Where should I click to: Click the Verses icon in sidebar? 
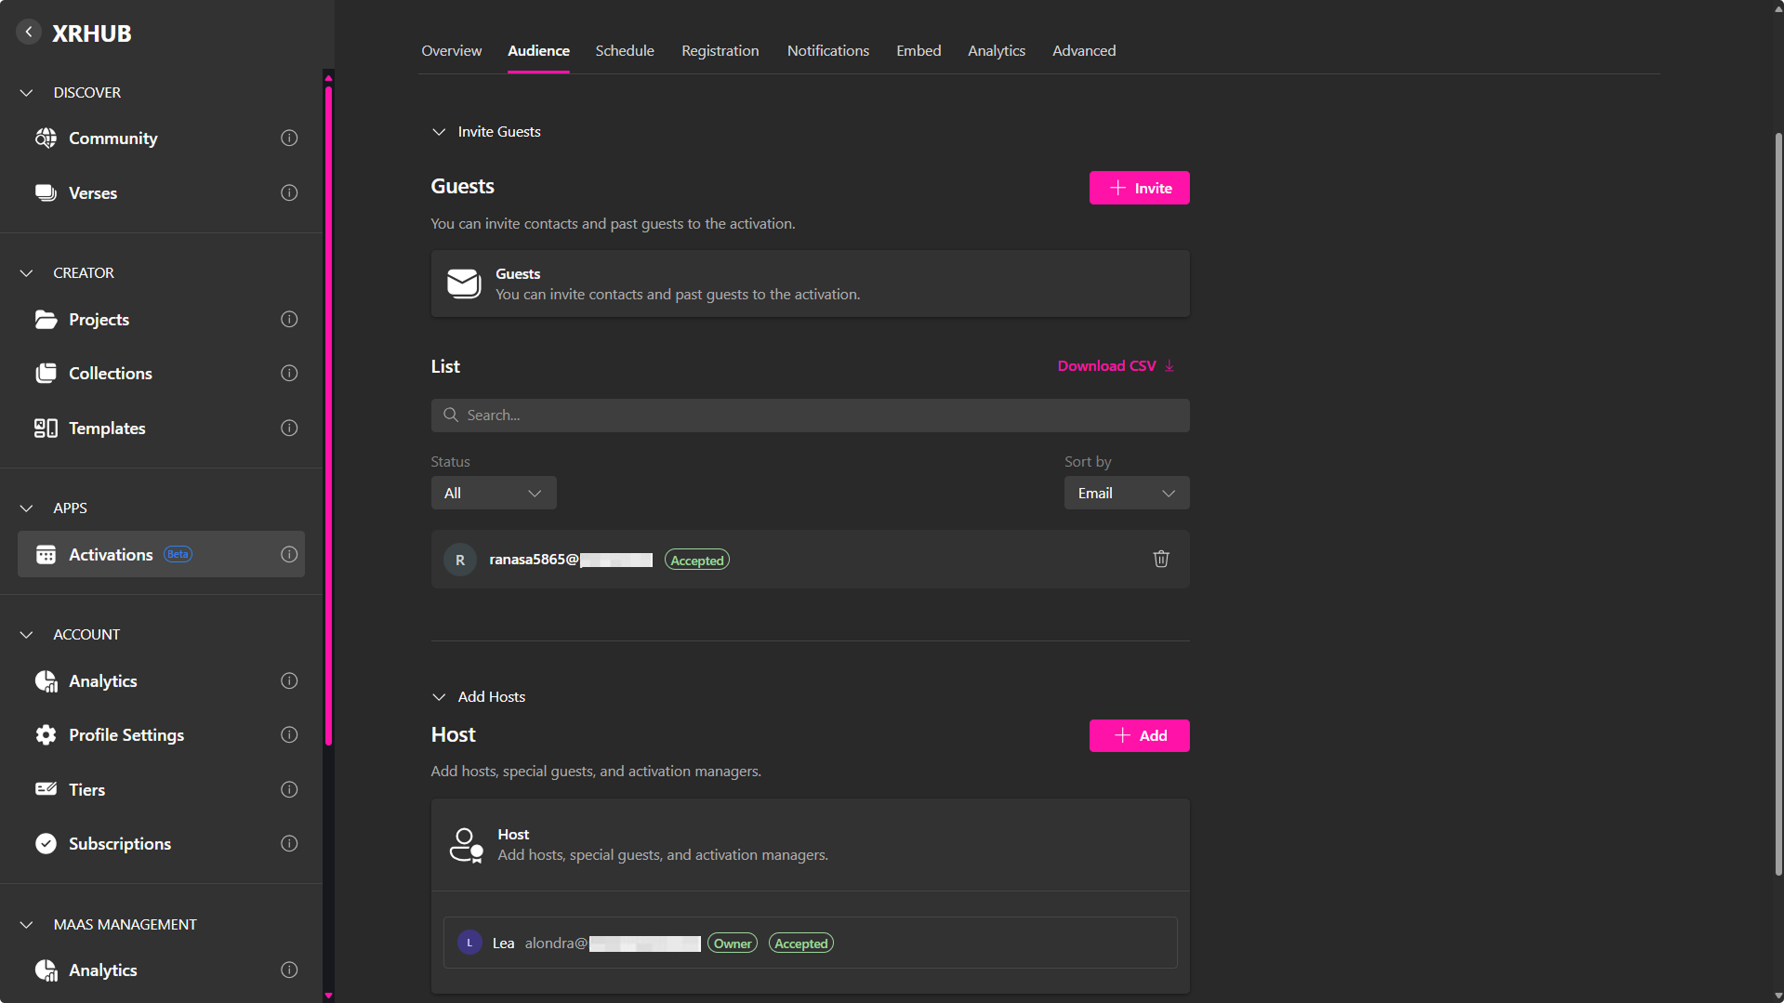pyautogui.click(x=46, y=193)
